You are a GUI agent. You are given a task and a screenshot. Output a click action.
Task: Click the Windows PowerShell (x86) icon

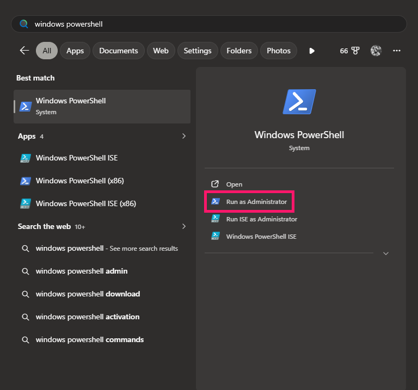click(26, 181)
